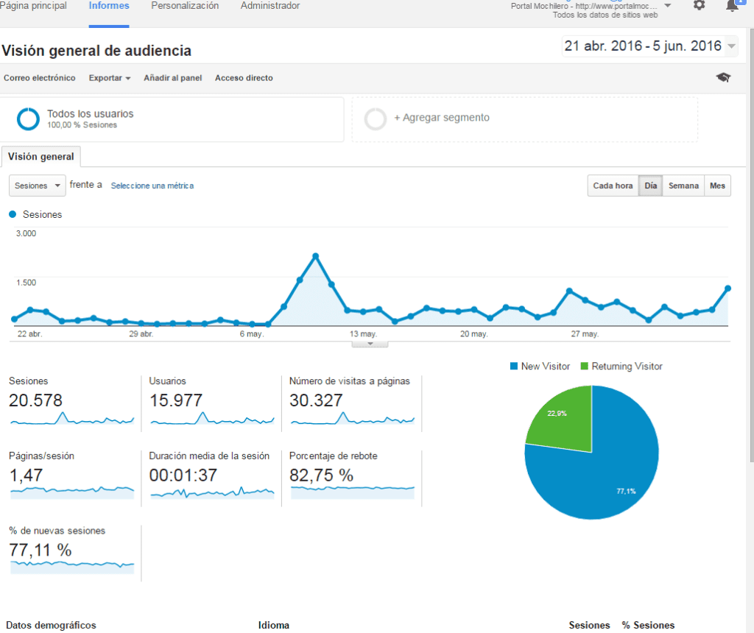Click the green Returning Visitor legend swatch

pyautogui.click(x=585, y=367)
